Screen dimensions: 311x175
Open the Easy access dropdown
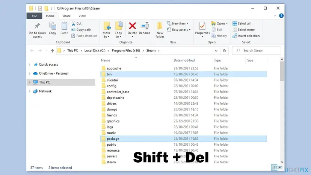tap(179, 30)
